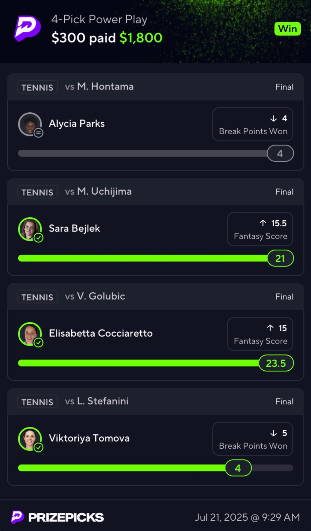Click the progress marker showing 21
Image resolution: width=311 pixels, height=531 pixels.
pyautogui.click(x=280, y=258)
